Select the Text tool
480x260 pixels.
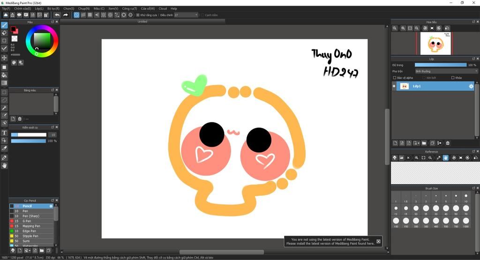pyautogui.click(x=4, y=133)
